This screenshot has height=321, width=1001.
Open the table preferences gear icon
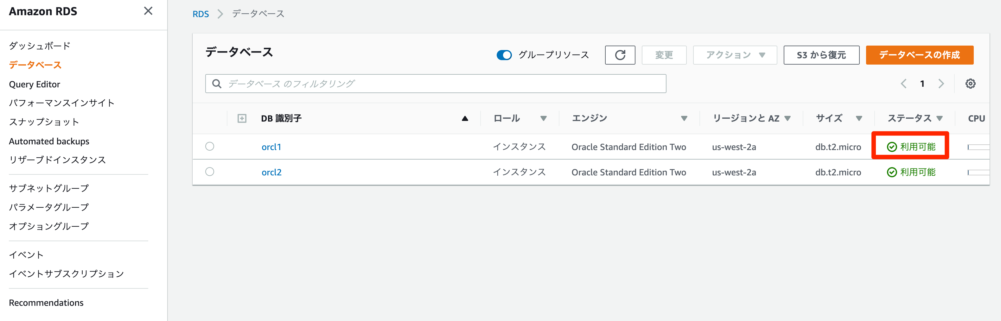(x=971, y=83)
